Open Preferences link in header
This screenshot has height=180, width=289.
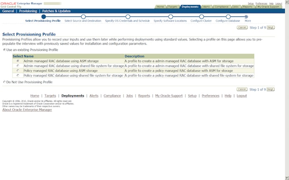(261, 3)
